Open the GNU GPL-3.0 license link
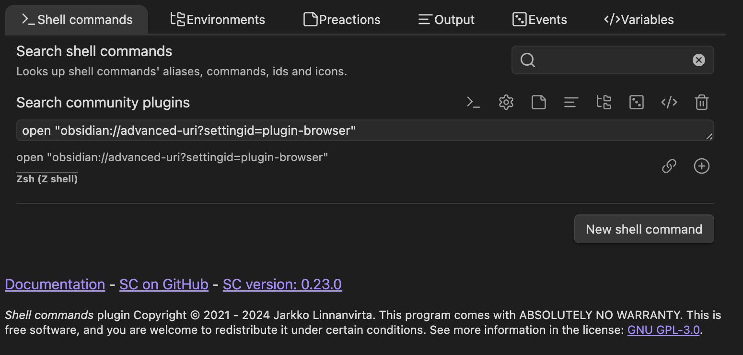The image size is (743, 355). point(663,330)
